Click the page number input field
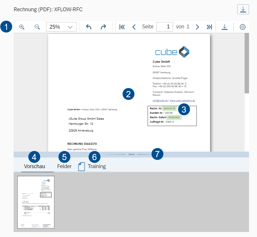Viewport: 257px width, 237px height. [x=165, y=27]
